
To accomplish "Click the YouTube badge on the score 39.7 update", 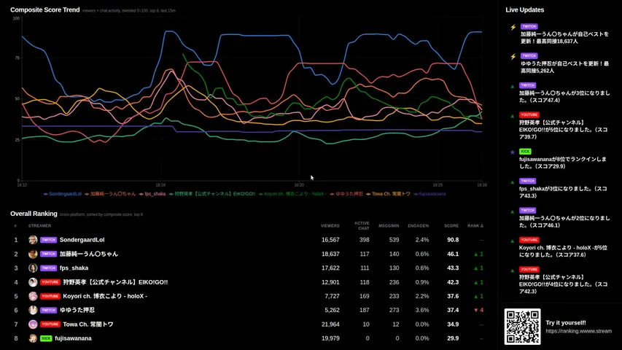I will tap(529, 114).
